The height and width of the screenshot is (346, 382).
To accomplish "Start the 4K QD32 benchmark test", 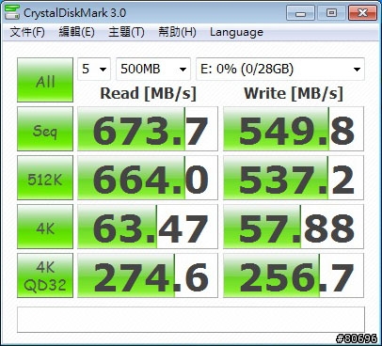I will click(45, 275).
